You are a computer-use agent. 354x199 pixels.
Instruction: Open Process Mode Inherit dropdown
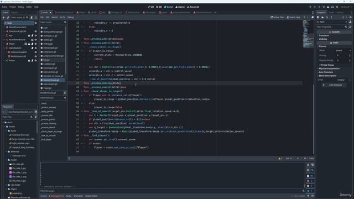click(343, 50)
